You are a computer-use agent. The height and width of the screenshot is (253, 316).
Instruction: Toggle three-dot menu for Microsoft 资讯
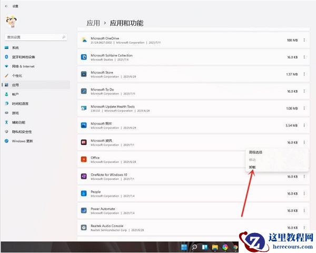304,142
